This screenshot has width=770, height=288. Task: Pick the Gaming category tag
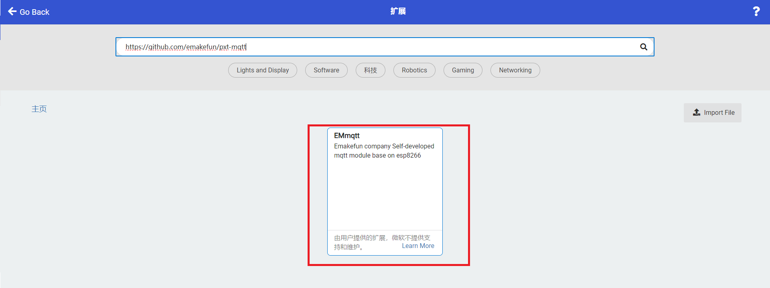pos(463,70)
